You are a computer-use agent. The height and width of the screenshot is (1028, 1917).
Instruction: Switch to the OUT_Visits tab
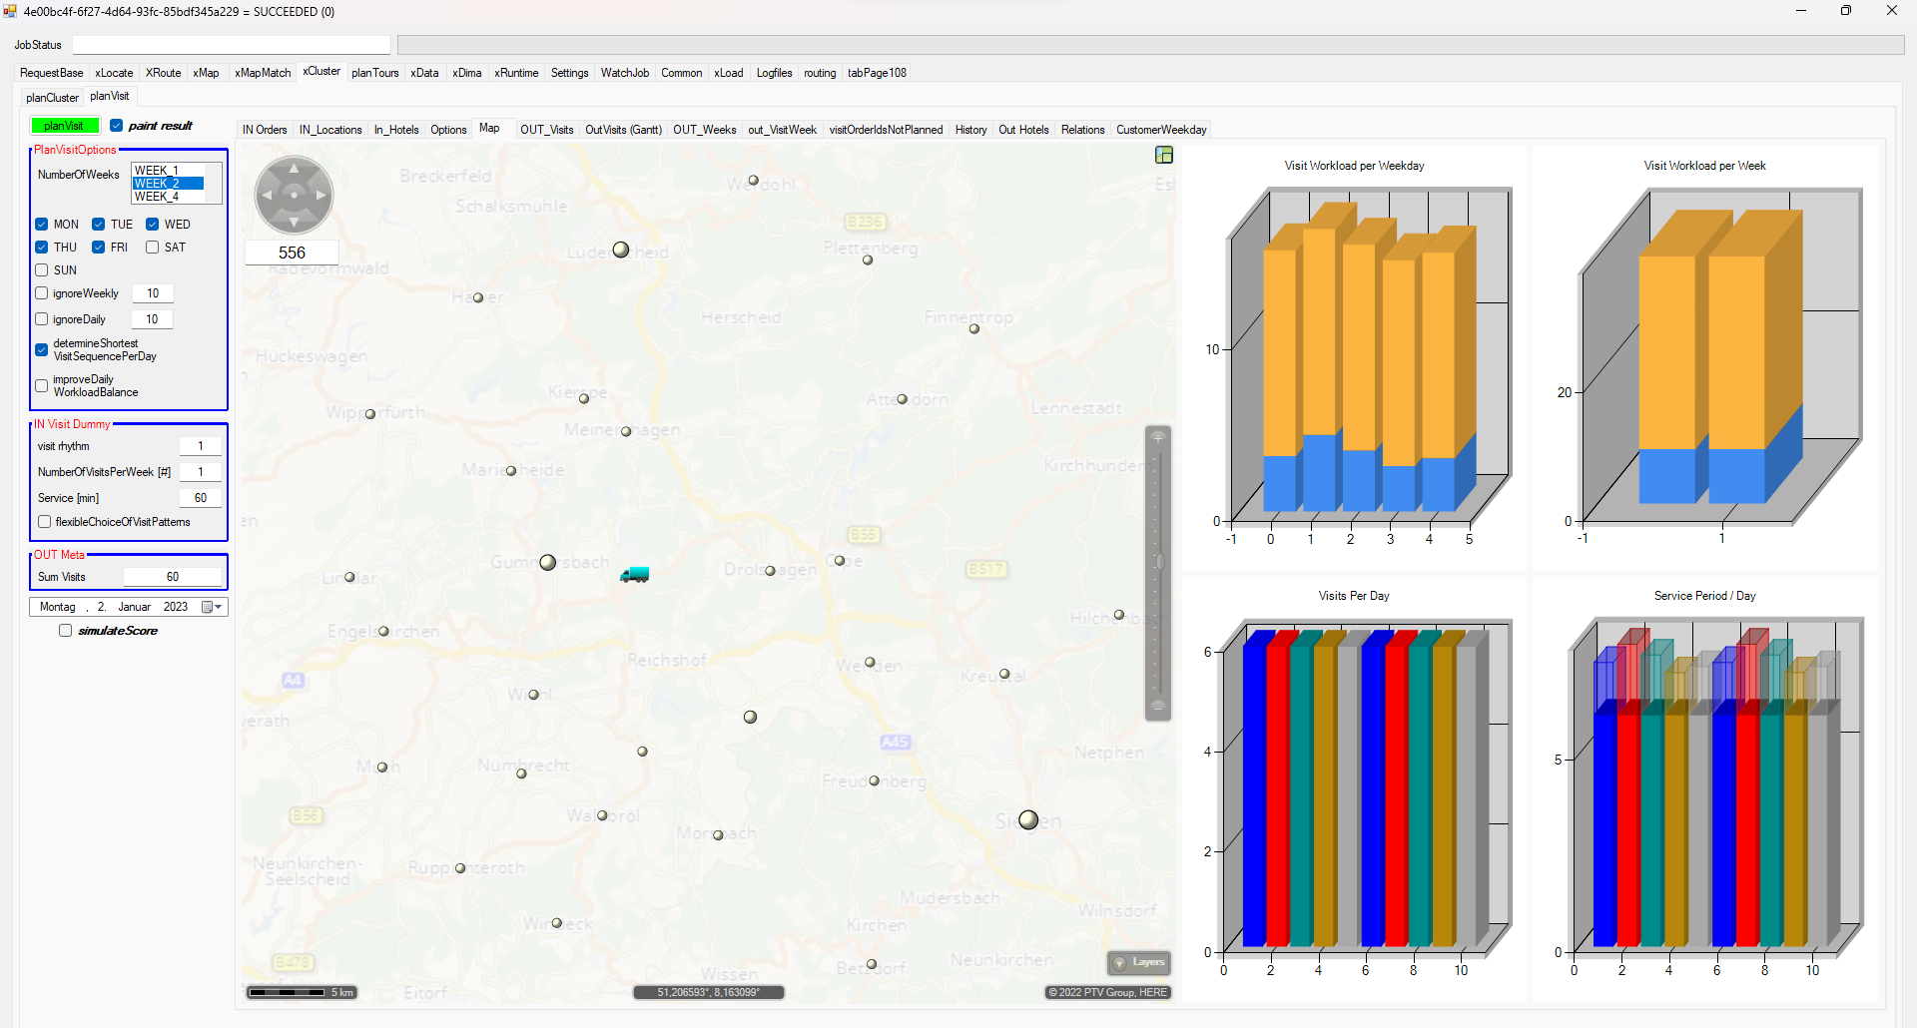[x=546, y=130]
